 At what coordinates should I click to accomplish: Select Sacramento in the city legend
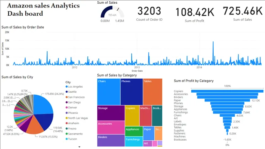pos(74,134)
